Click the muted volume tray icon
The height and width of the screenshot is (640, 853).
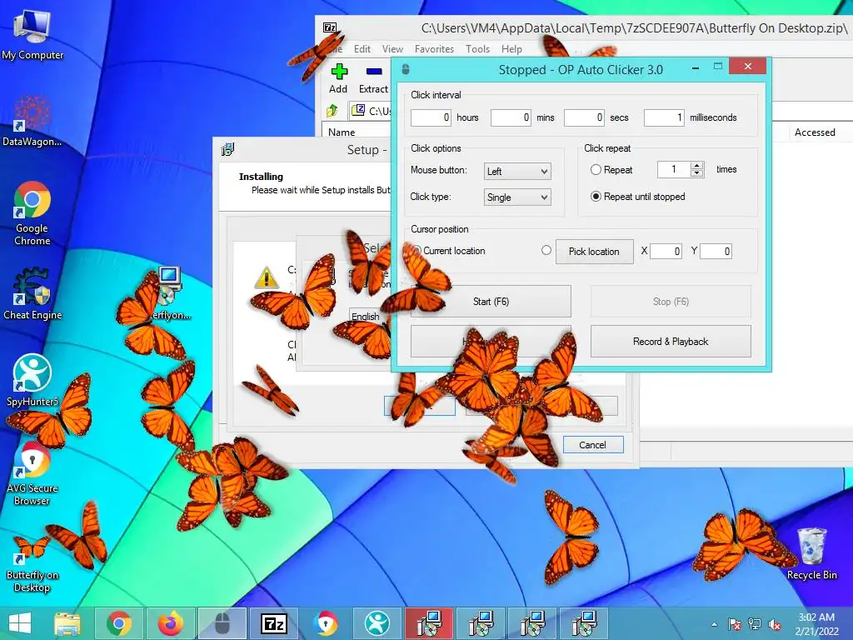775,624
